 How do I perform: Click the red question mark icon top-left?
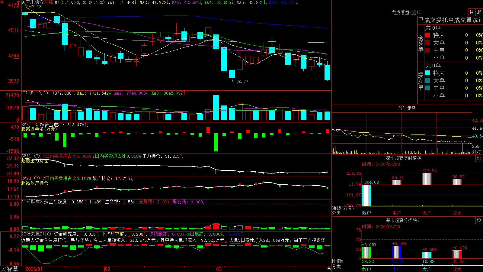19,2
